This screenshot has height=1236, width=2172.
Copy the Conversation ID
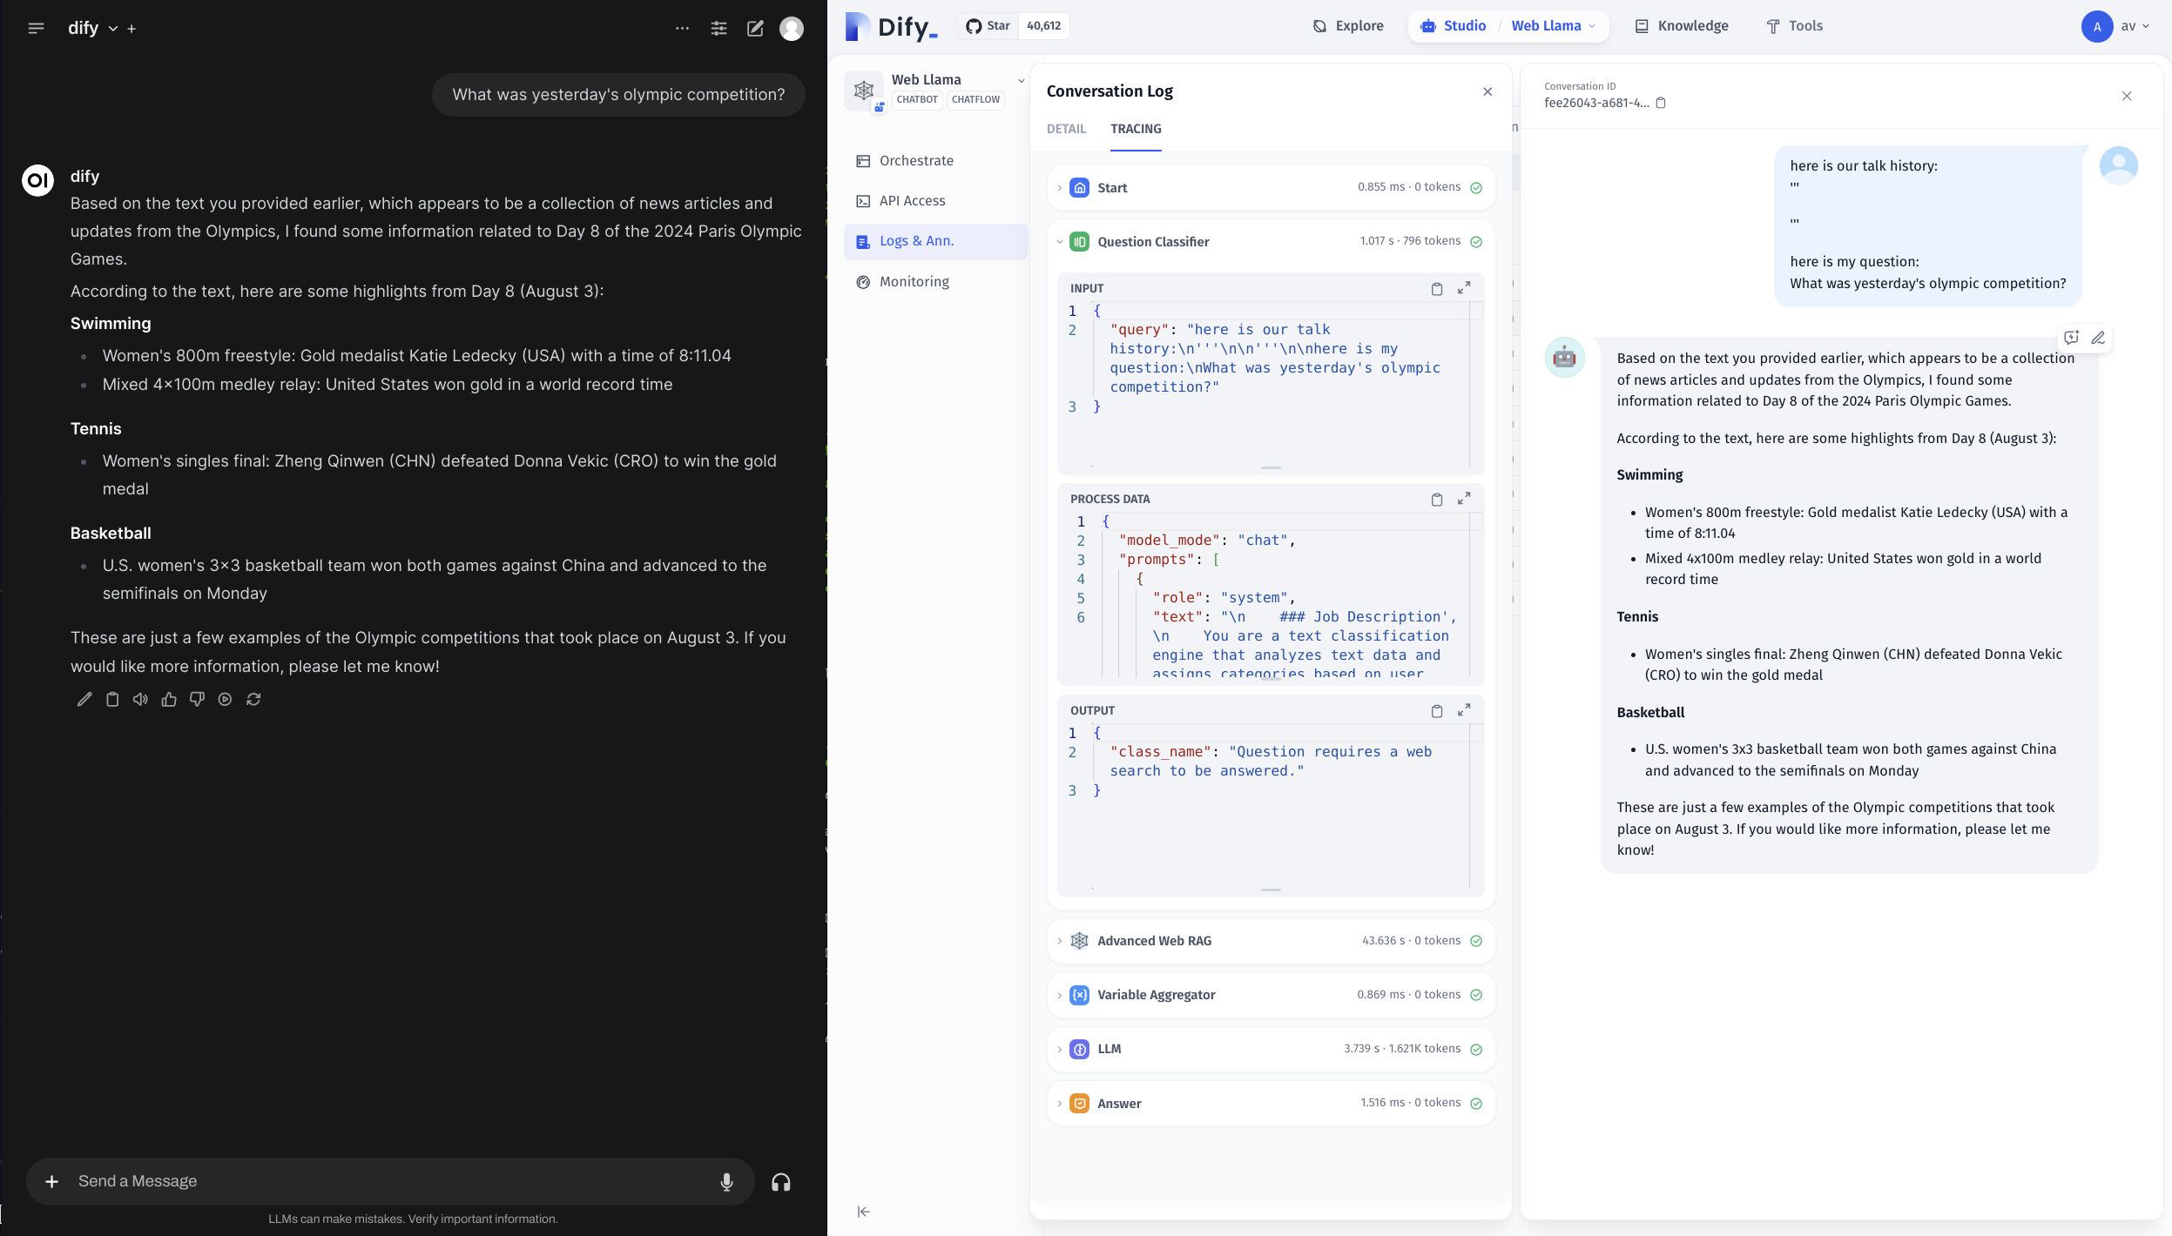[x=1661, y=103]
